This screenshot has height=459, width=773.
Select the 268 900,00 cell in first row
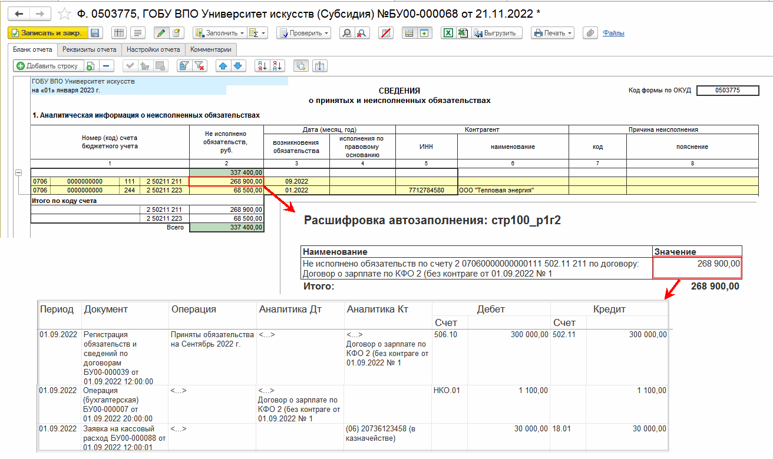(227, 181)
